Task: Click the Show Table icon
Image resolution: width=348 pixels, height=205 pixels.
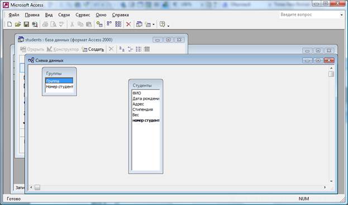Action: click(99, 24)
